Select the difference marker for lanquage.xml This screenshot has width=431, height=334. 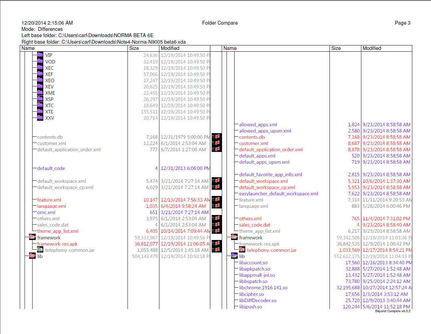(217, 206)
